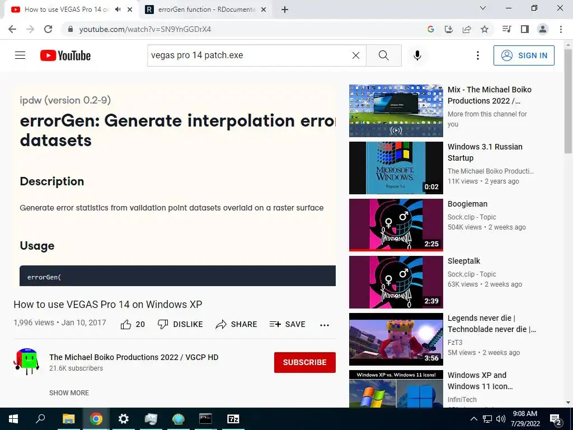Share this page using the address bar share icon
The width and height of the screenshot is (573, 430).
coord(467,29)
